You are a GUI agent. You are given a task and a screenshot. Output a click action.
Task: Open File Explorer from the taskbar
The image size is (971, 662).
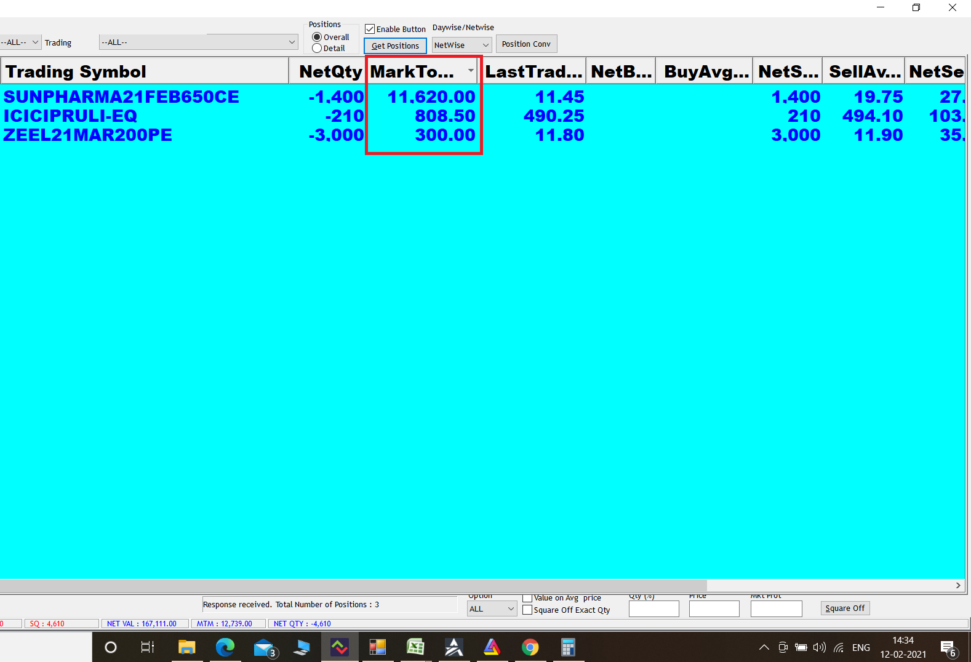tap(186, 647)
